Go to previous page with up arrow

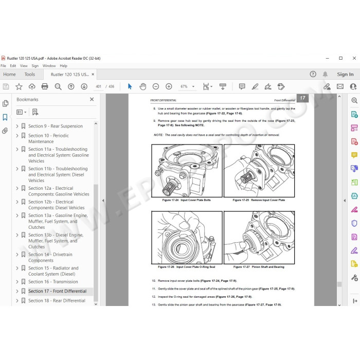click(71, 86)
